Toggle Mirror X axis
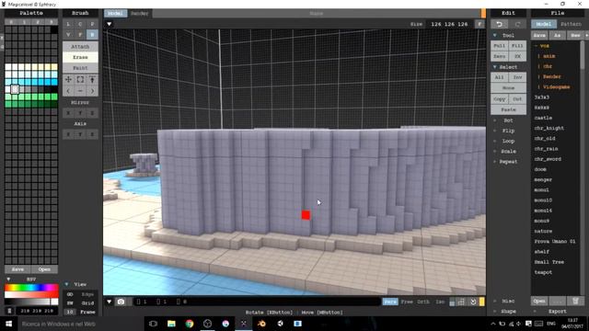 (68, 113)
